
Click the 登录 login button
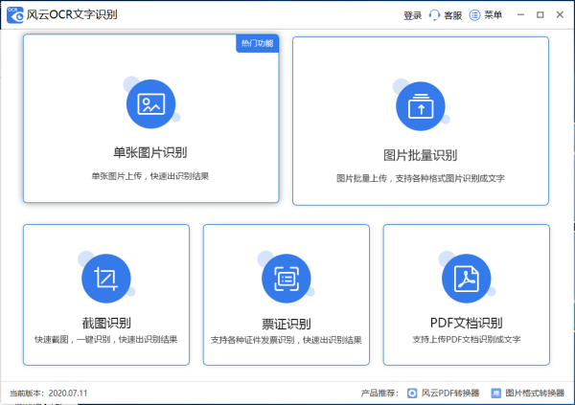412,15
